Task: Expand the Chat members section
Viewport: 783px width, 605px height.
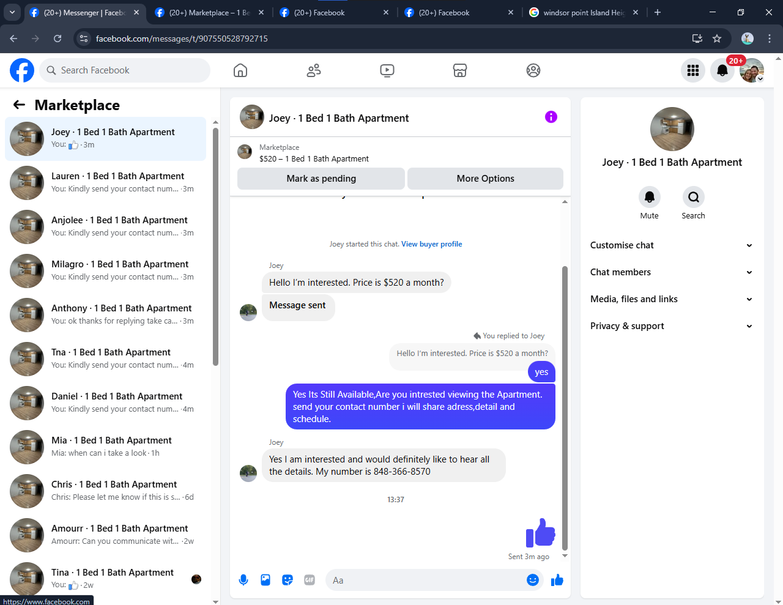Action: [672, 272]
